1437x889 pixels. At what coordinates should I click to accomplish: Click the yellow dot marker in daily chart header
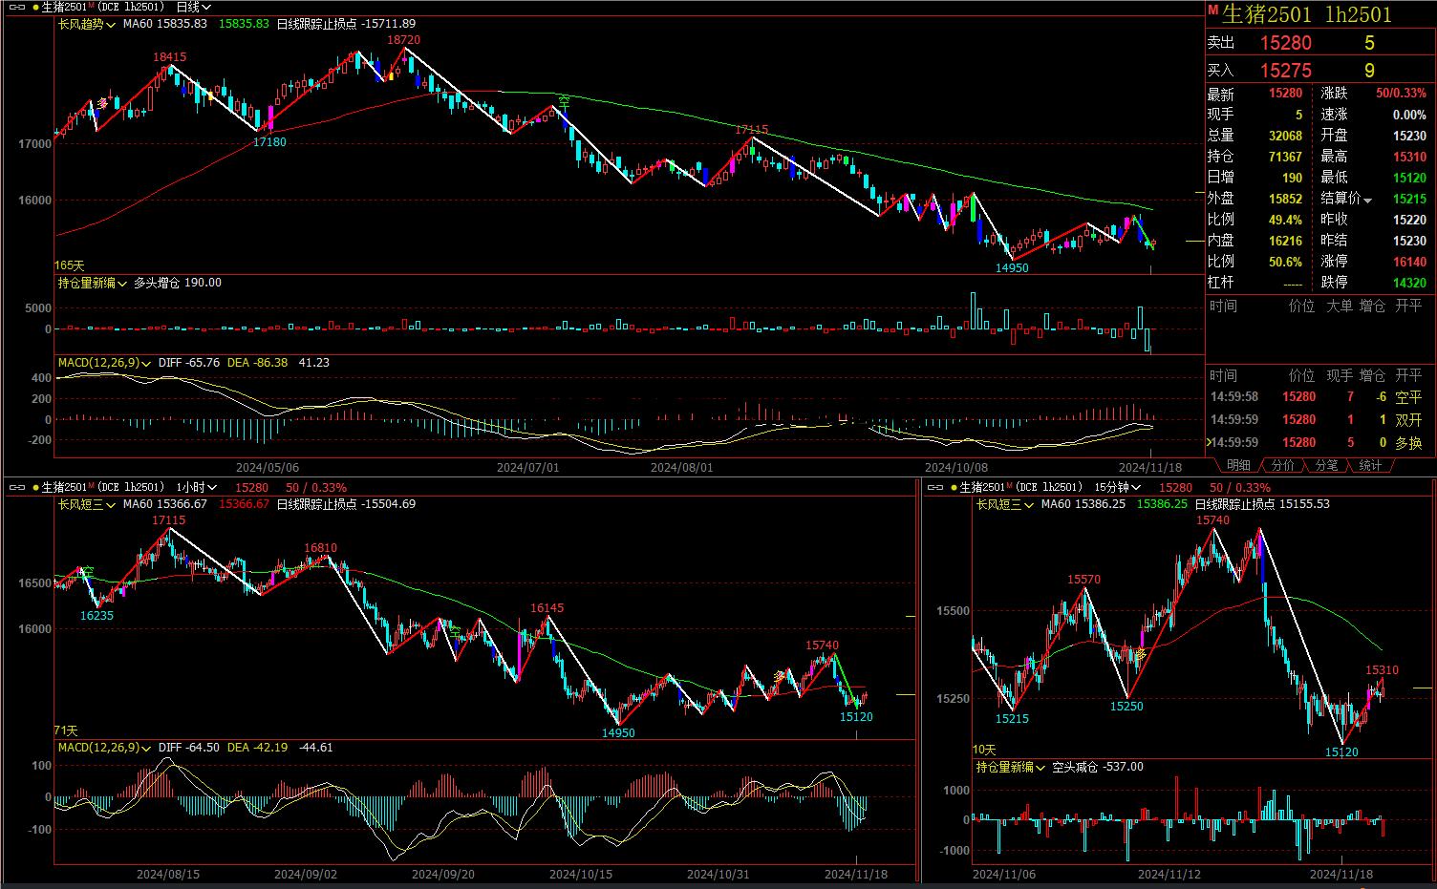pos(35,7)
